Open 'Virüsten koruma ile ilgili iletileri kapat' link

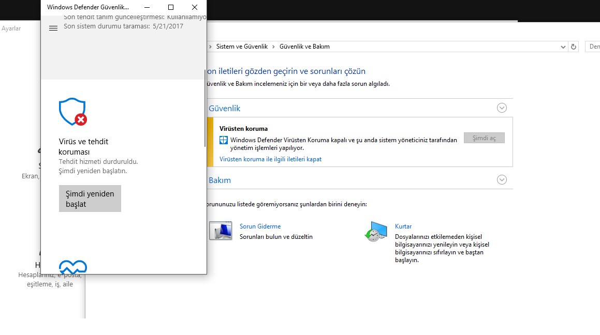click(x=270, y=159)
